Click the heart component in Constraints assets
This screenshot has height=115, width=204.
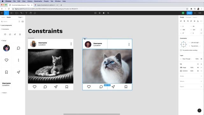pos(5,34)
